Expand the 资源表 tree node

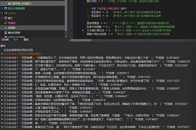(x=2, y=28)
